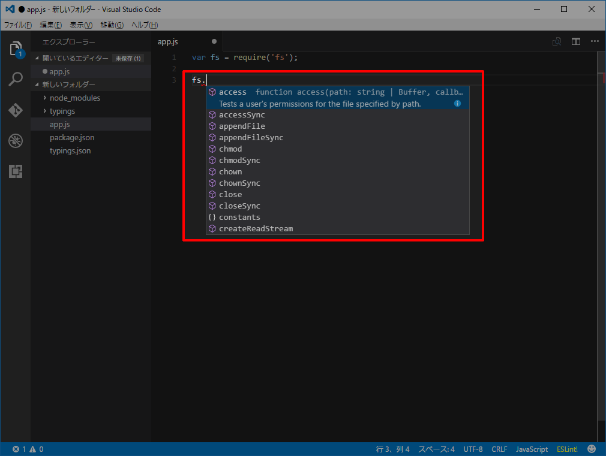Click the info toggle on the access suggestion
The height and width of the screenshot is (456, 606).
tap(457, 103)
